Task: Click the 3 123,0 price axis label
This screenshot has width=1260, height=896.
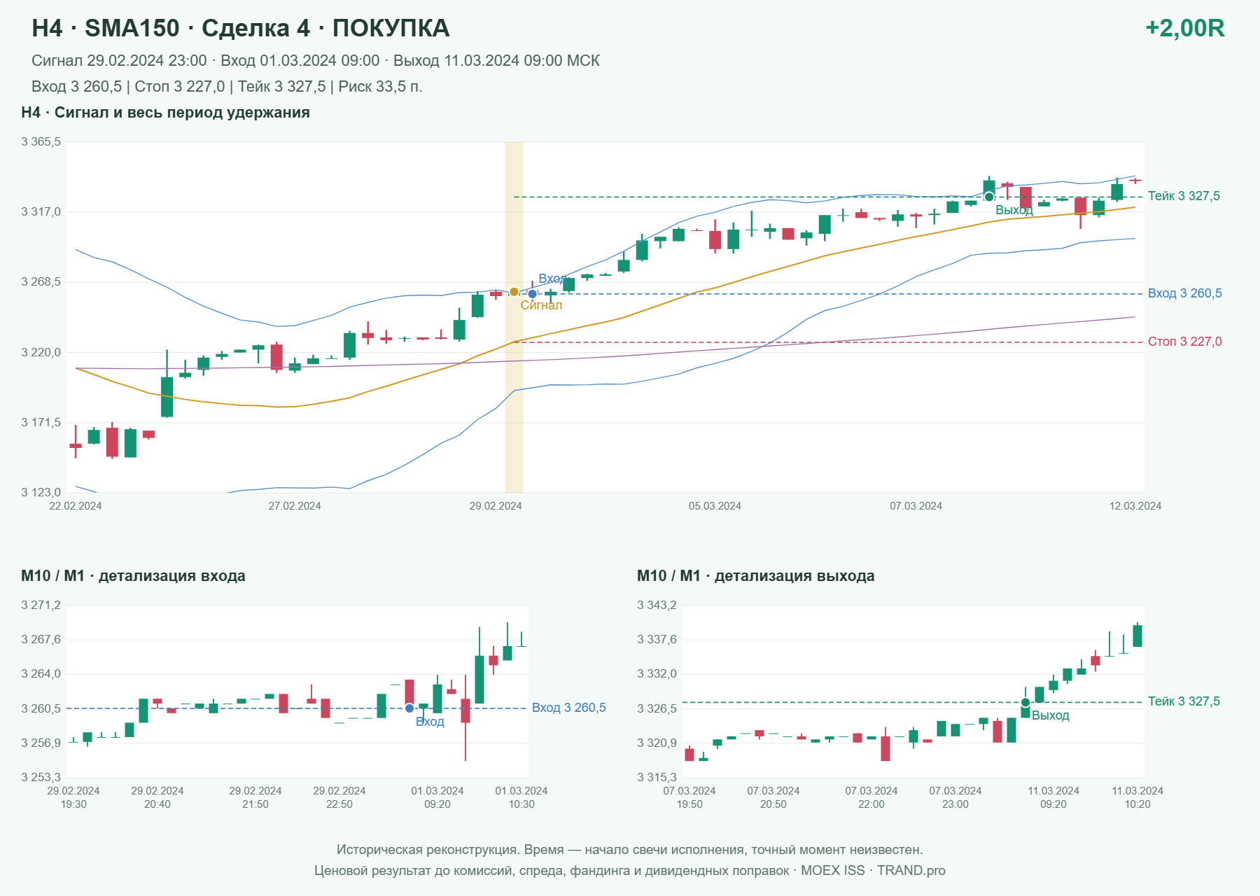Action: point(41,493)
